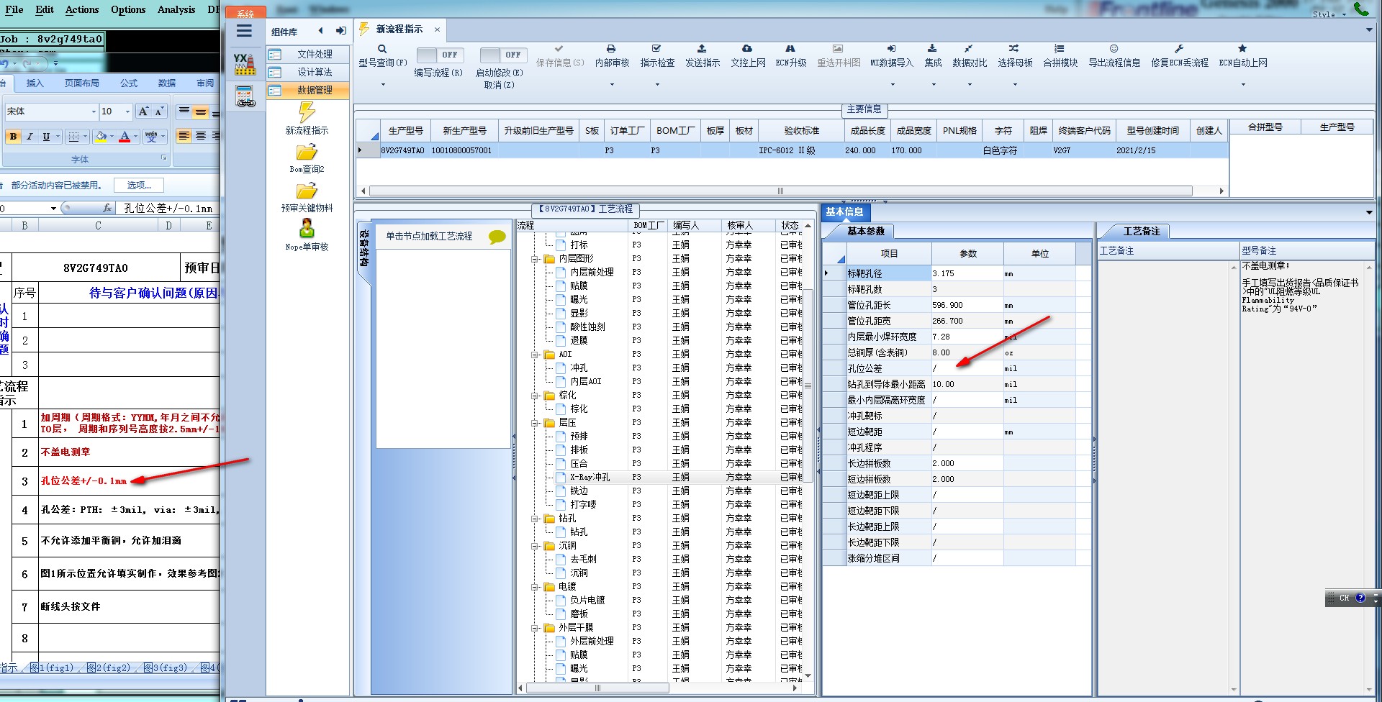Switch to Excel 页面布局 tab
The width and height of the screenshot is (1382, 702).
click(x=82, y=83)
